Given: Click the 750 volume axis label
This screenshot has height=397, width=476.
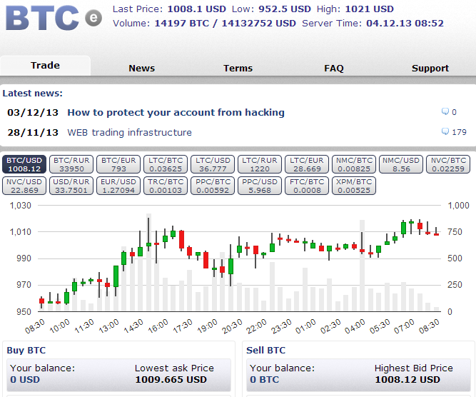Looking at the screenshot, I should (x=455, y=232).
